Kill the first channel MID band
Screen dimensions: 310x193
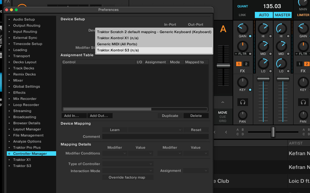(270, 54)
